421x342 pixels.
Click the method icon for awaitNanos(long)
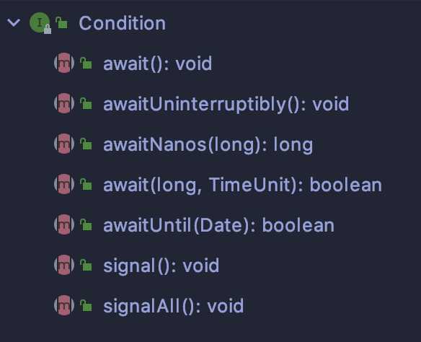[x=64, y=144]
